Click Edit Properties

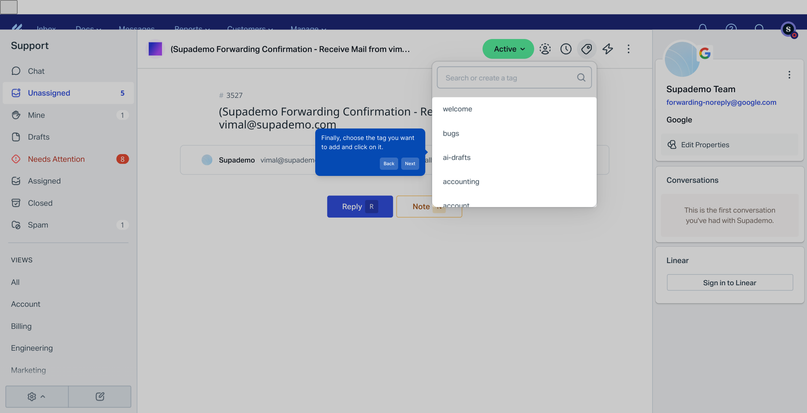[730, 145]
